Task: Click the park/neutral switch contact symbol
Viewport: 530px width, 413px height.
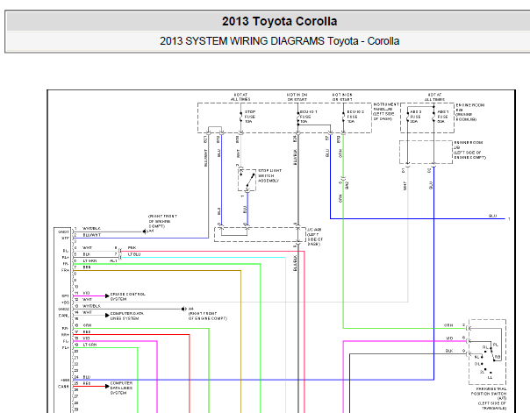Action: coord(488,352)
